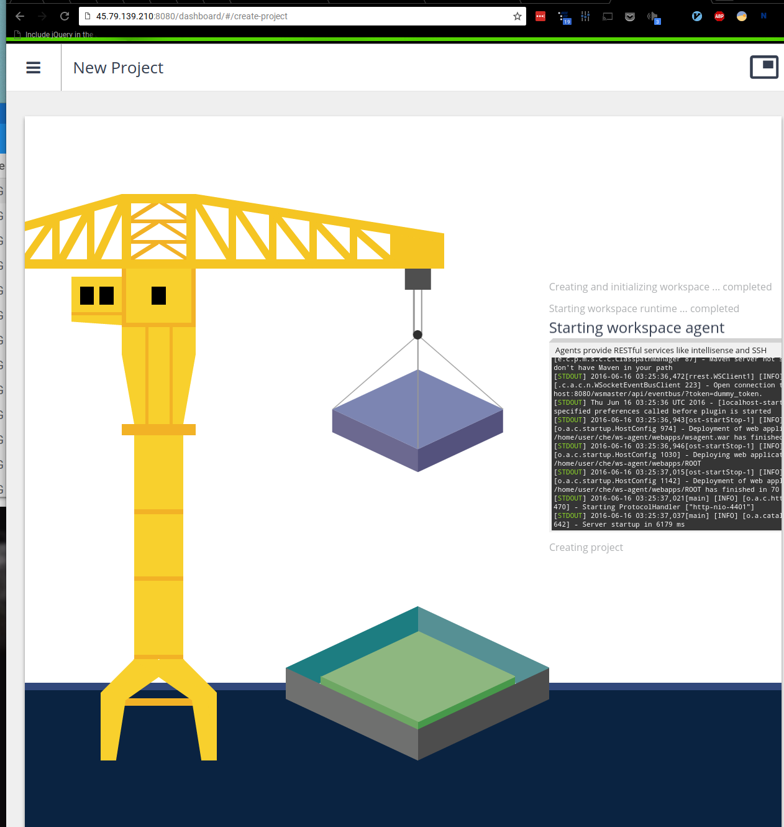Bookmark the page using the star icon
This screenshot has width=784, height=827.
tap(517, 16)
